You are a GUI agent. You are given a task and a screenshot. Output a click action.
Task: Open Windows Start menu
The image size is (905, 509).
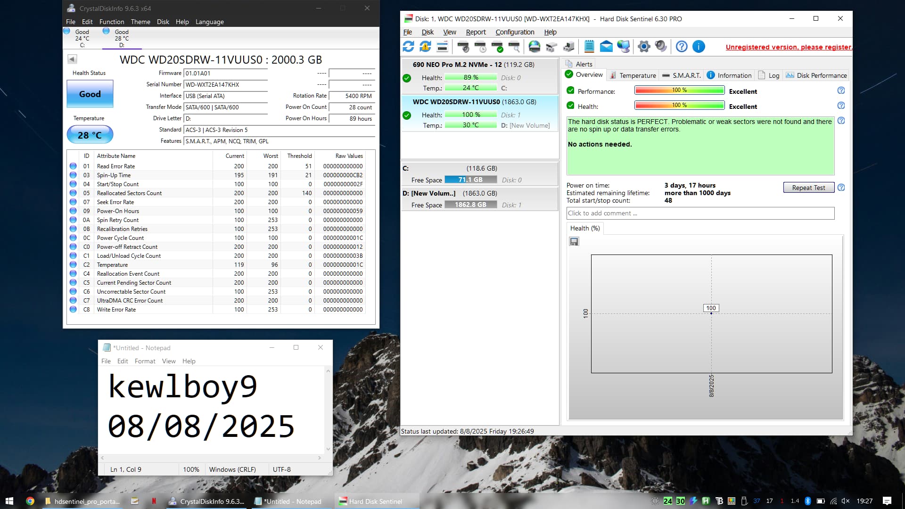pos(9,501)
